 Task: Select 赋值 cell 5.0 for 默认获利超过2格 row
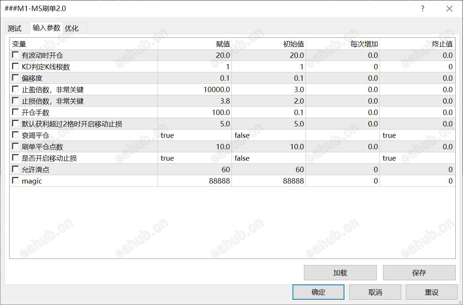click(195, 124)
